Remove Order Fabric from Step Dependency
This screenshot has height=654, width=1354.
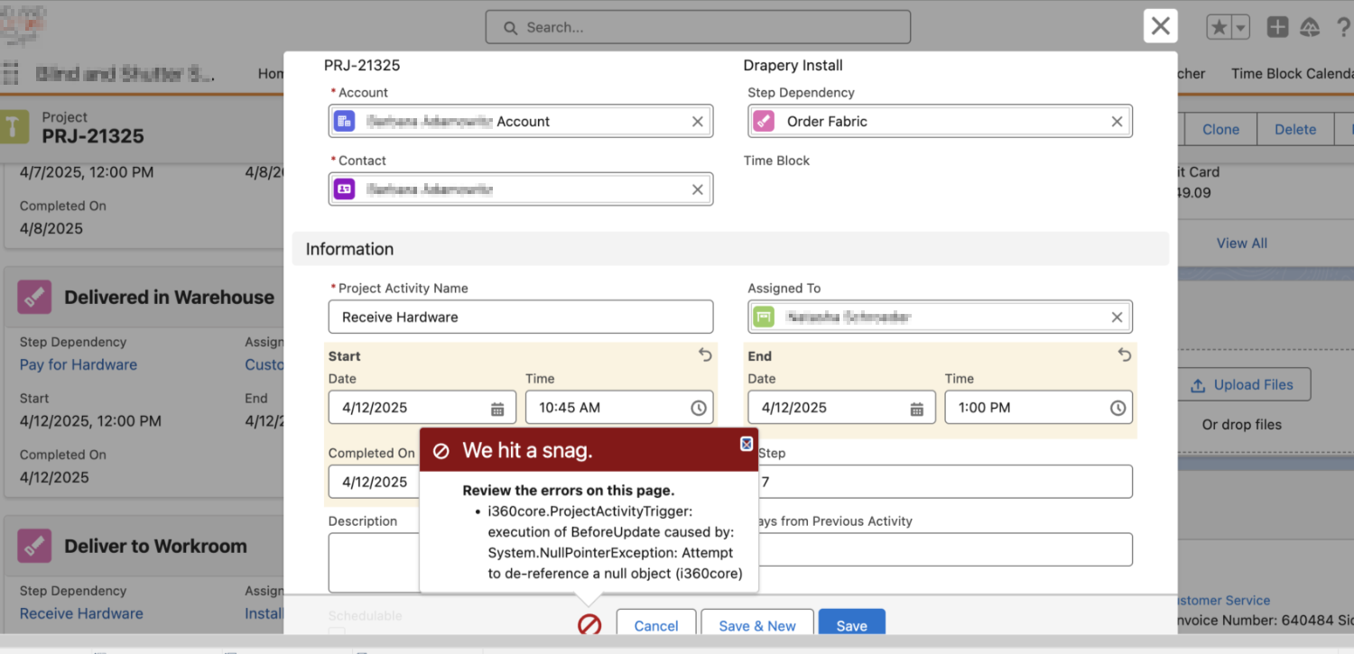point(1117,122)
